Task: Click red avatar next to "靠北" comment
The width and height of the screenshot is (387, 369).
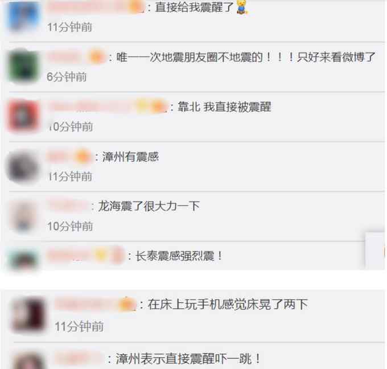Action: 24,116
